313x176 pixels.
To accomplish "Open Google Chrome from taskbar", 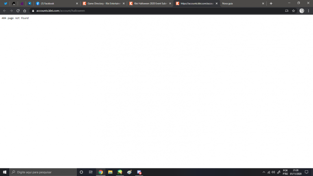I will 101,172.
